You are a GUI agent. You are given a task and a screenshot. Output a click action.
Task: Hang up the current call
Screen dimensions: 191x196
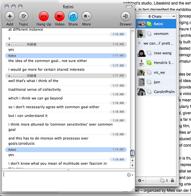[44, 16]
